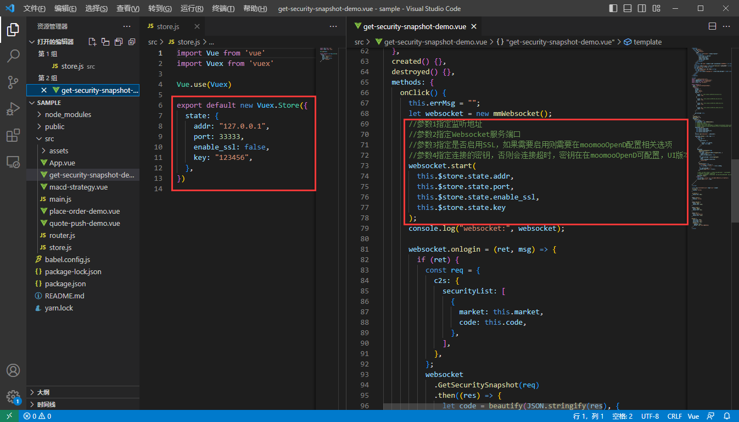739x422 pixels.
Task: Toggle the bottom panel layout button
Action: 628,9
